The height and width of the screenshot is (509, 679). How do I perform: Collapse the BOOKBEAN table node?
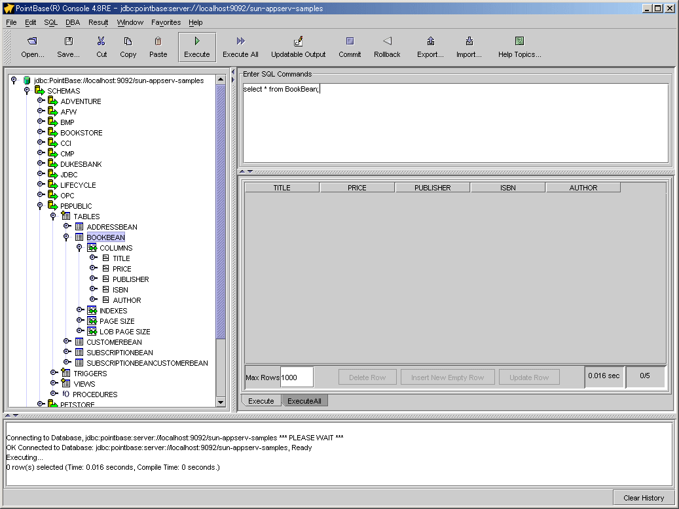point(66,237)
